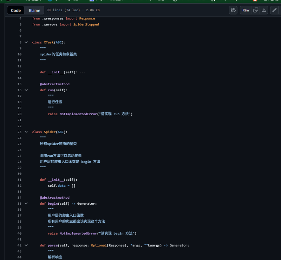Collapse the parse method at line 42
281x260 pixels.
(x=26, y=245)
